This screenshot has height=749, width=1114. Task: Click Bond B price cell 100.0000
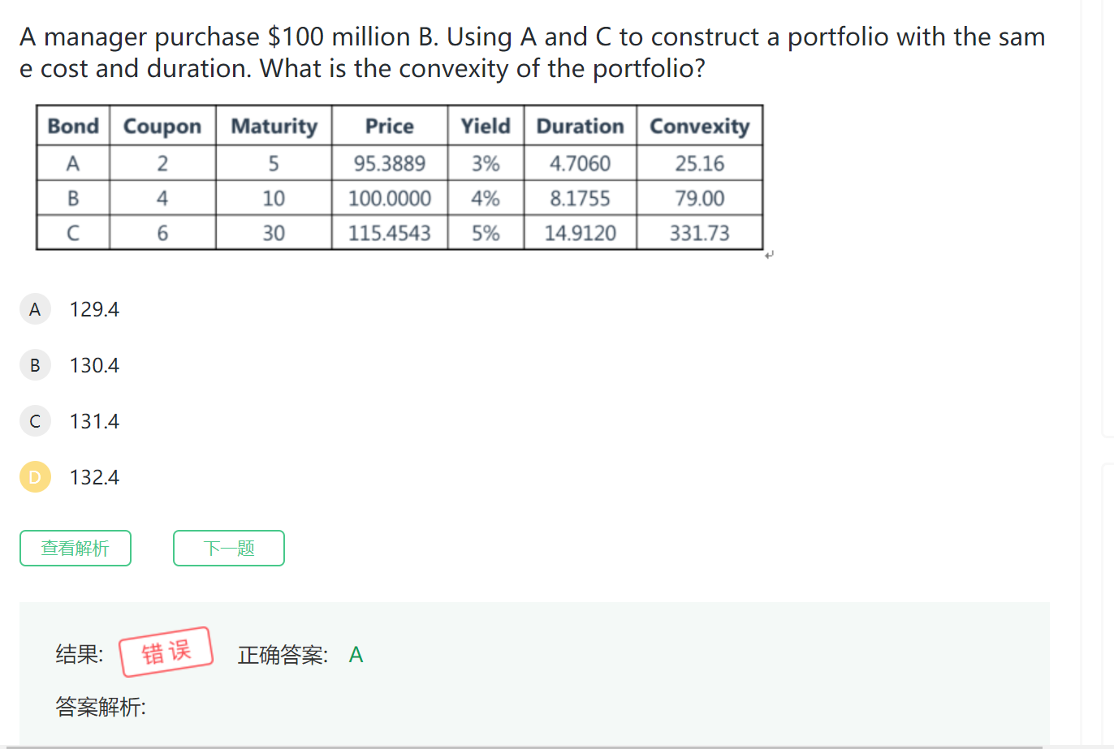pyautogui.click(x=390, y=199)
